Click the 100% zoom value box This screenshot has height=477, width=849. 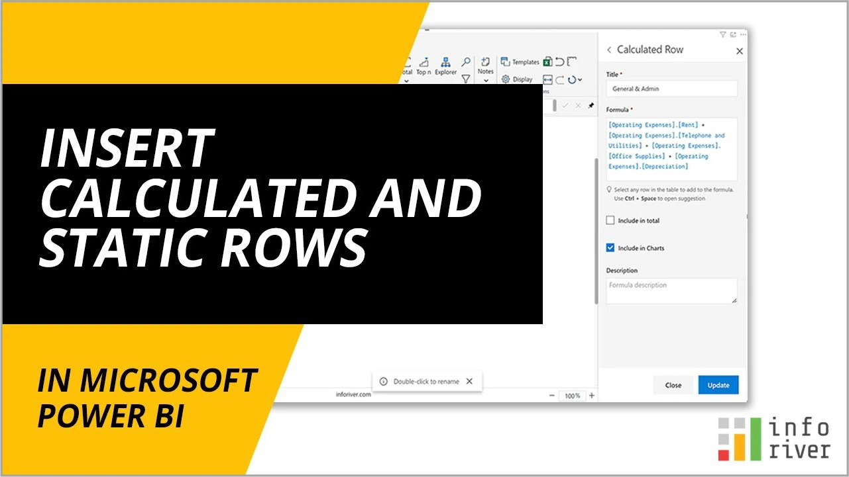pyautogui.click(x=572, y=396)
